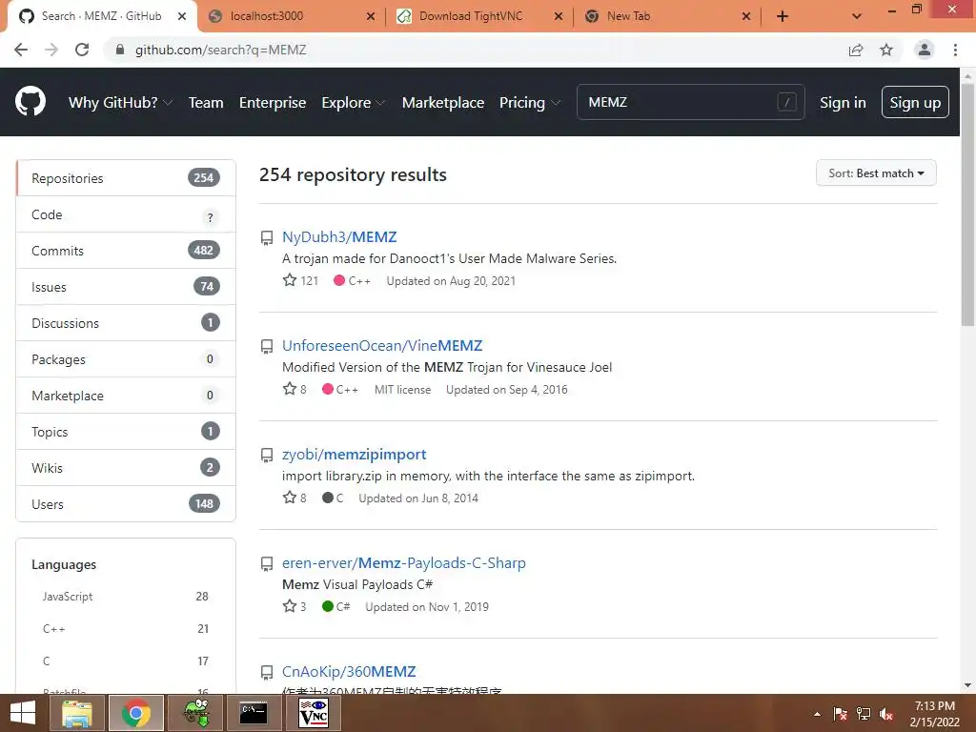Select Wikis filter in sidebar

pos(126,467)
